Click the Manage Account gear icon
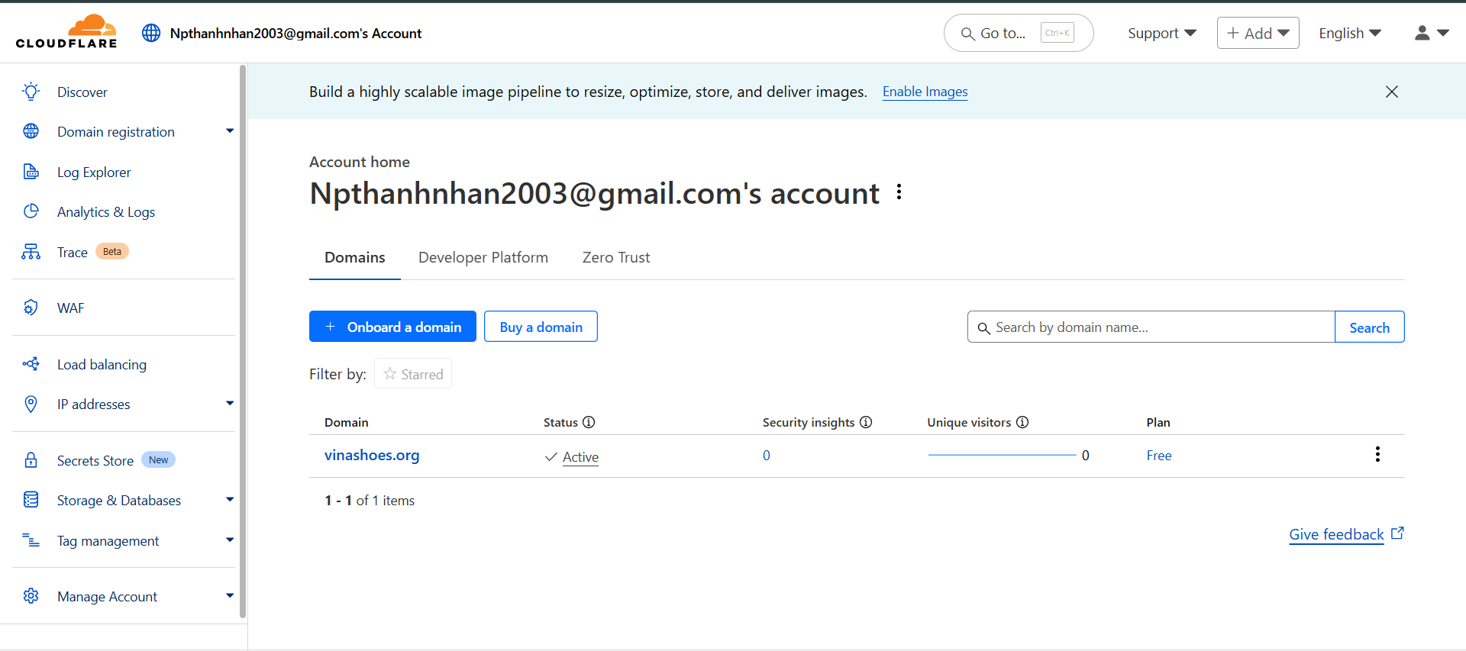This screenshot has height=651, width=1466. [31, 596]
